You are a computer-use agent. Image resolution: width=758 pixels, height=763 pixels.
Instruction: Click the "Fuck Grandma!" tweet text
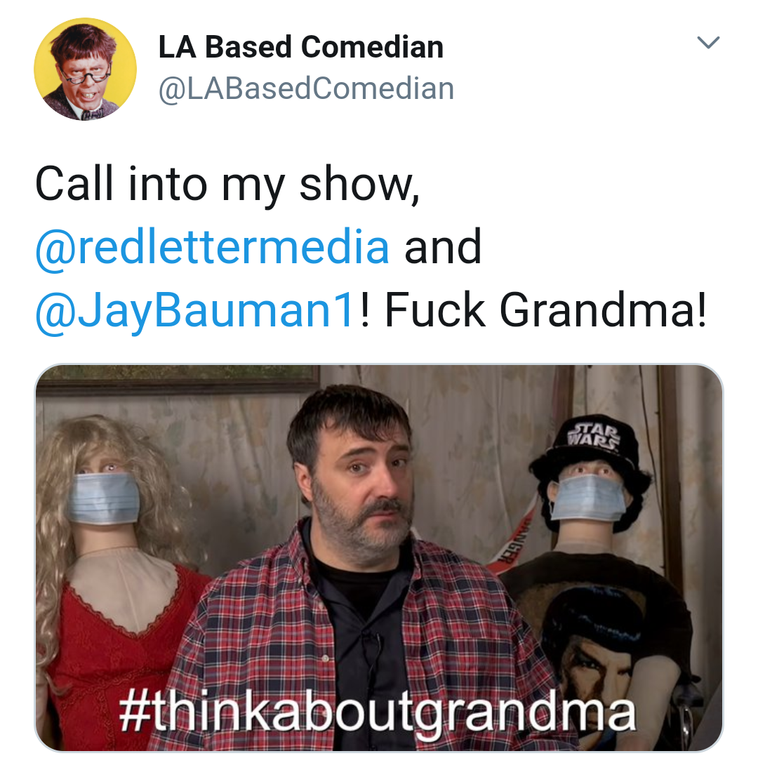point(545,310)
